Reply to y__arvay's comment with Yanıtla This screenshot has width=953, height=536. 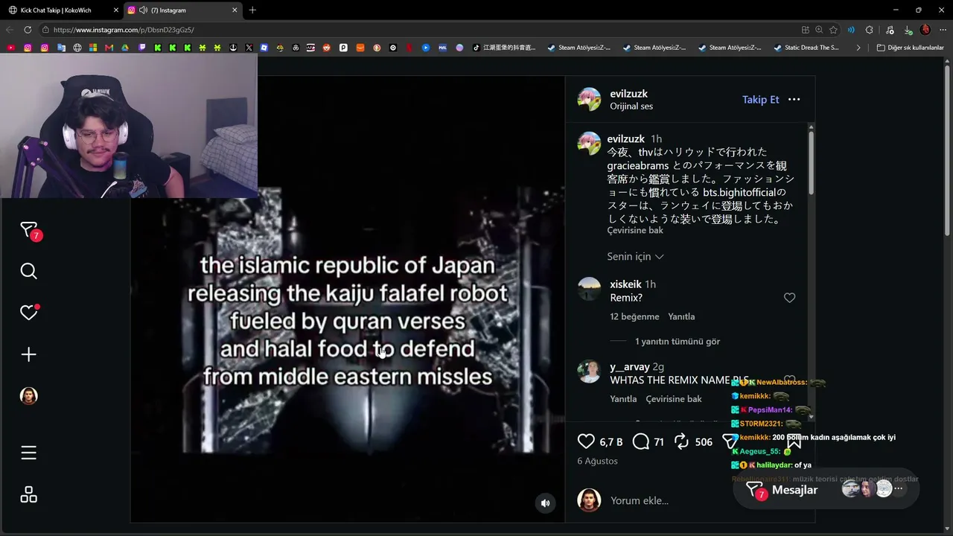[x=623, y=399]
